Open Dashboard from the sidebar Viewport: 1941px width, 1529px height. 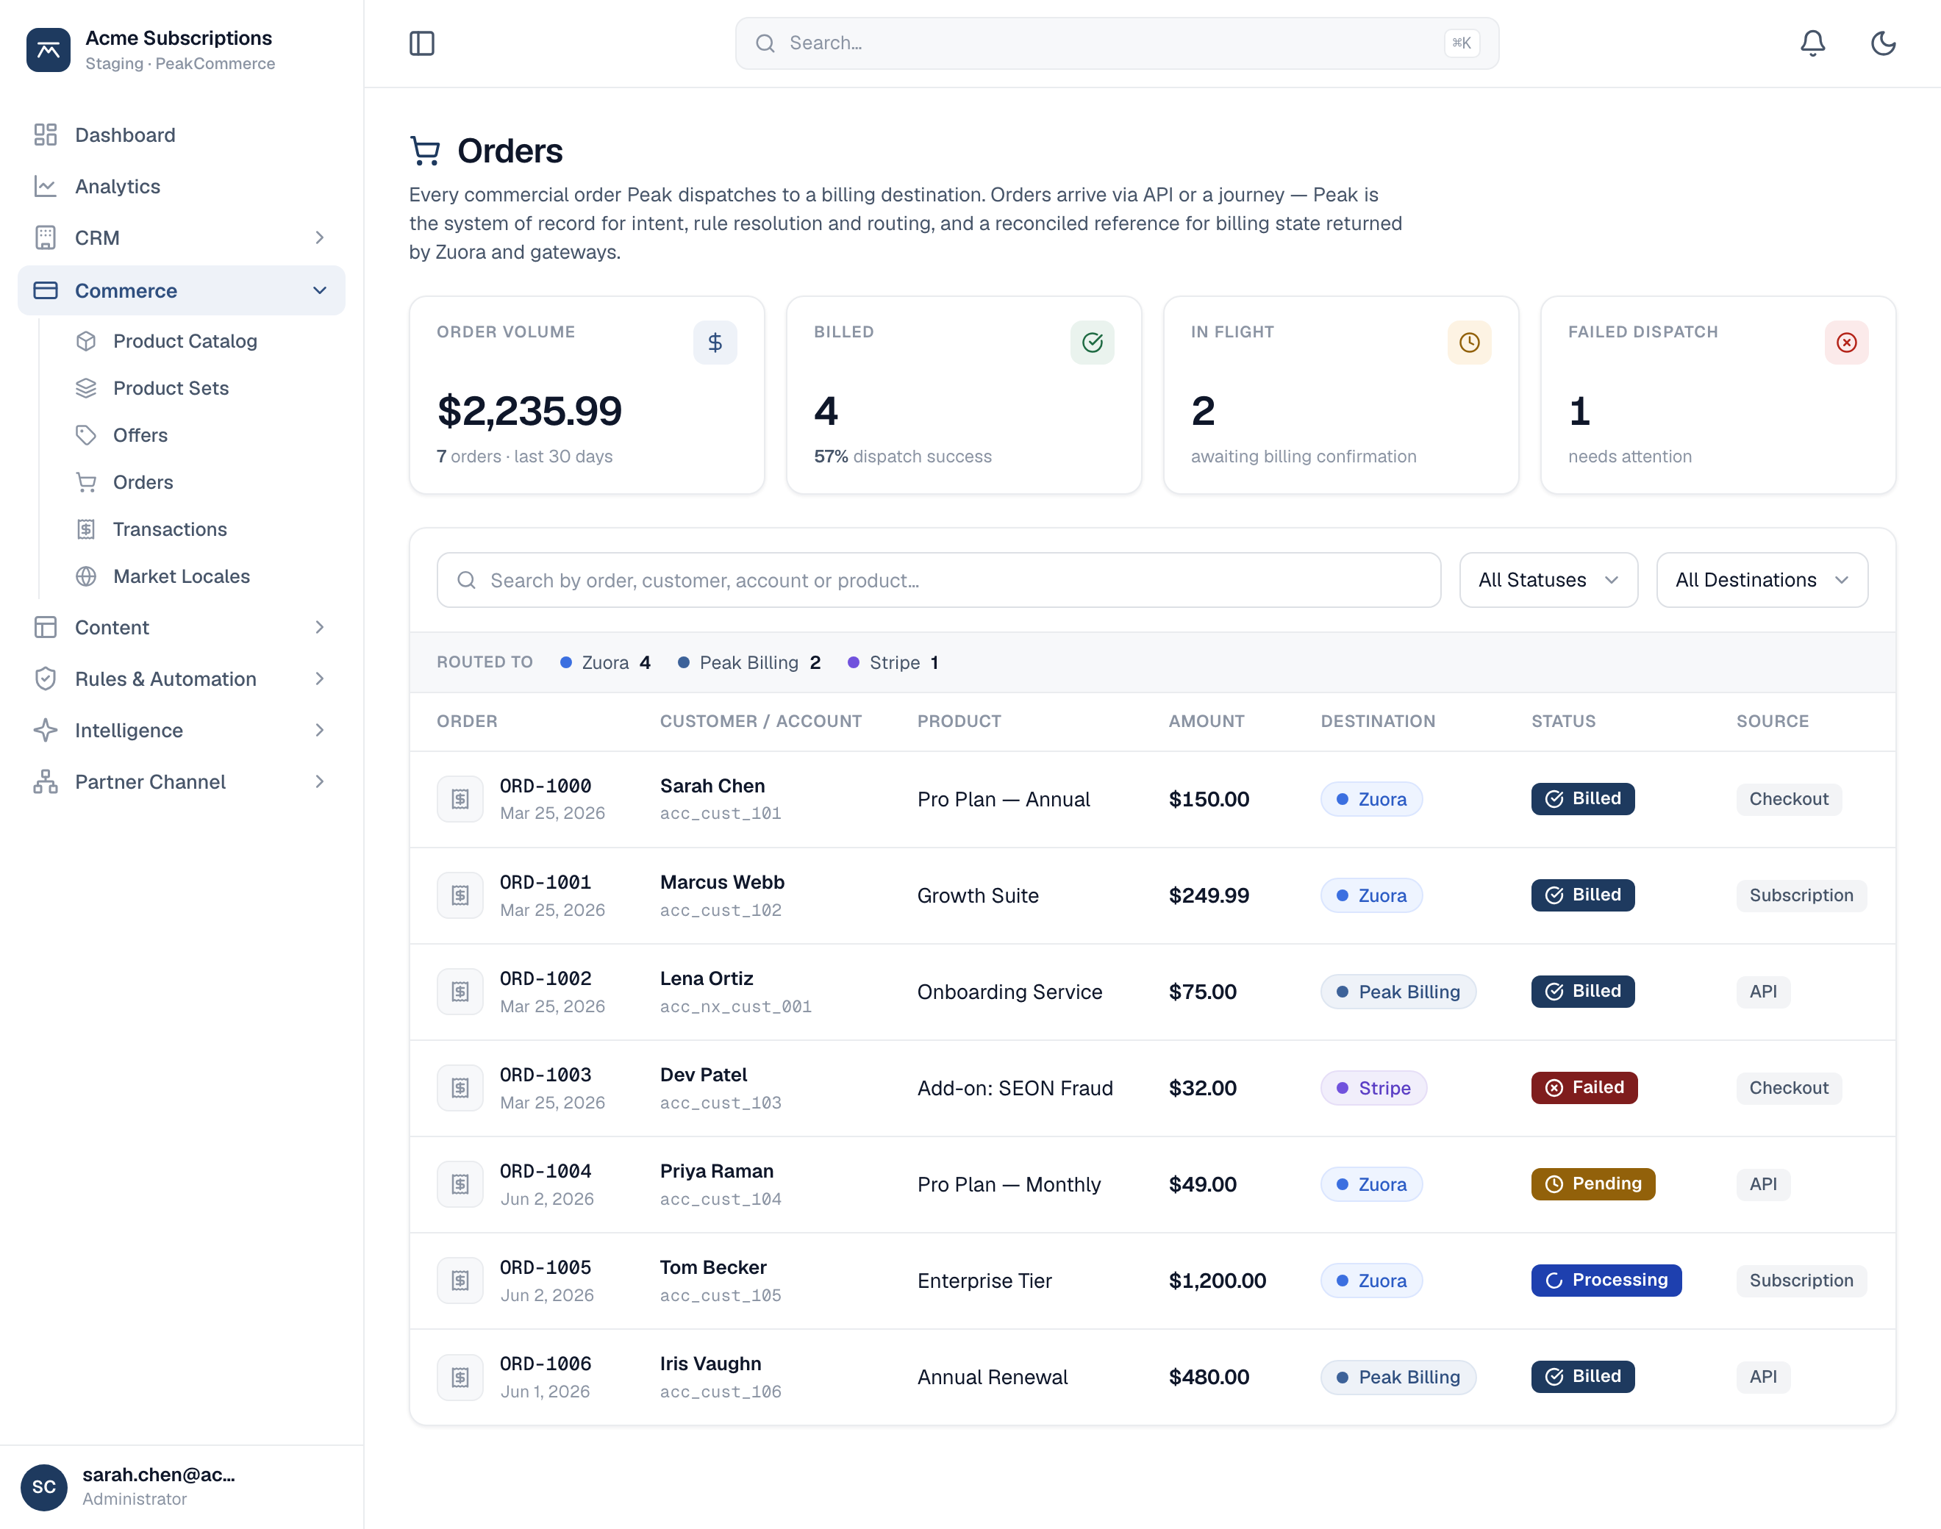click(181, 135)
